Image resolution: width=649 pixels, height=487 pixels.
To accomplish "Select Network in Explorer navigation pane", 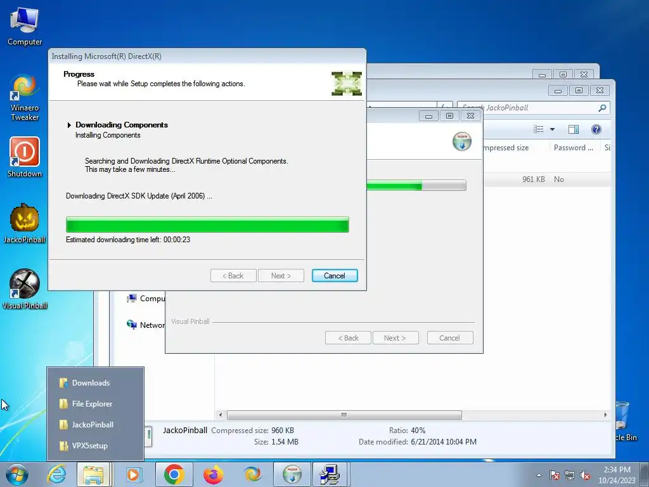I will (x=146, y=325).
